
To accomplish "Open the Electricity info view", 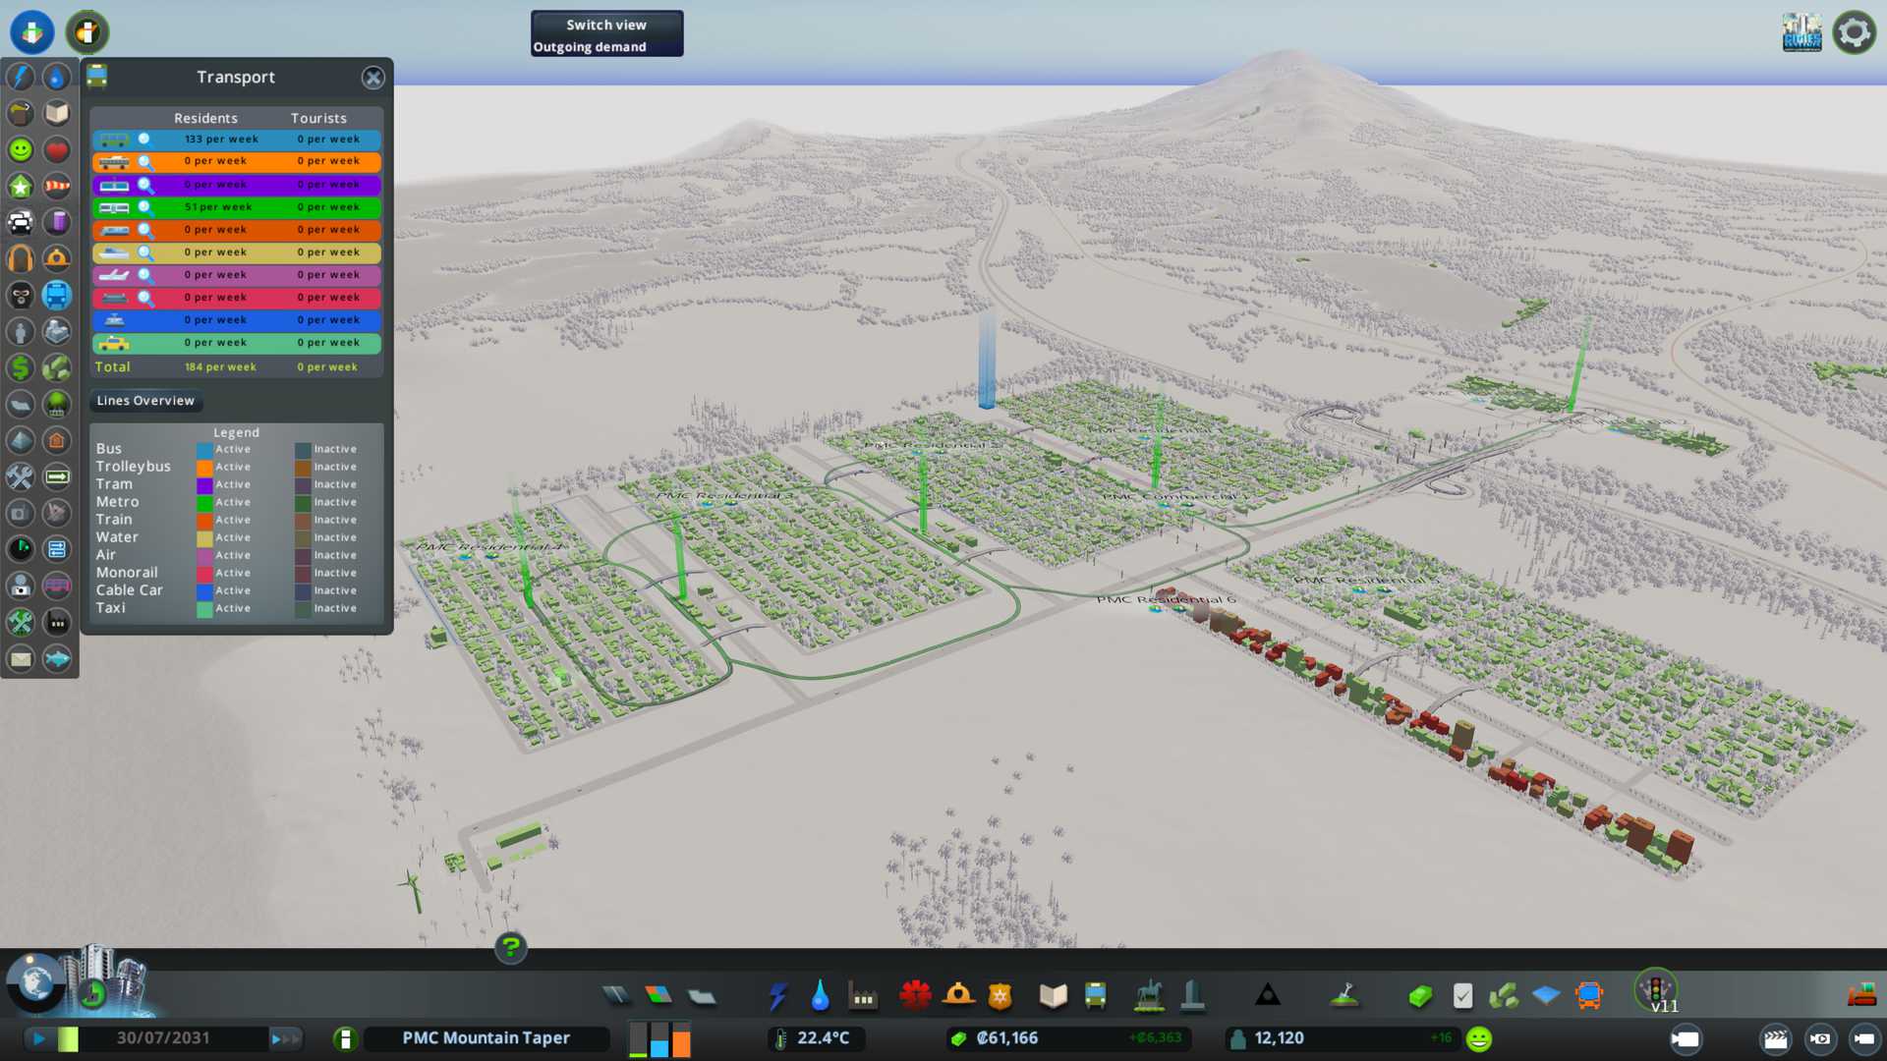I will pyautogui.click(x=21, y=77).
